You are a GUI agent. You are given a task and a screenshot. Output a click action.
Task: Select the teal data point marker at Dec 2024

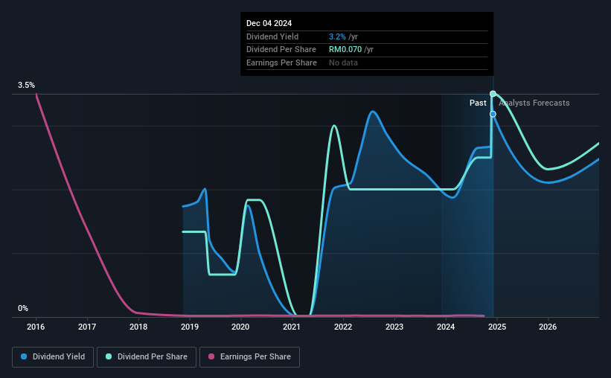click(x=493, y=94)
